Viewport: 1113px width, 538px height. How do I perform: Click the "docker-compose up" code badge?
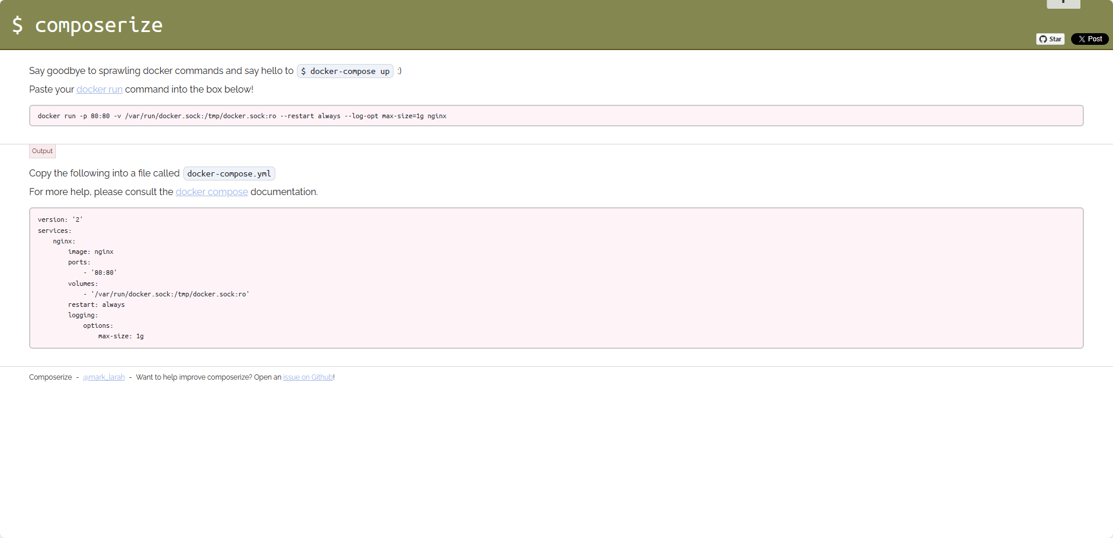click(344, 70)
